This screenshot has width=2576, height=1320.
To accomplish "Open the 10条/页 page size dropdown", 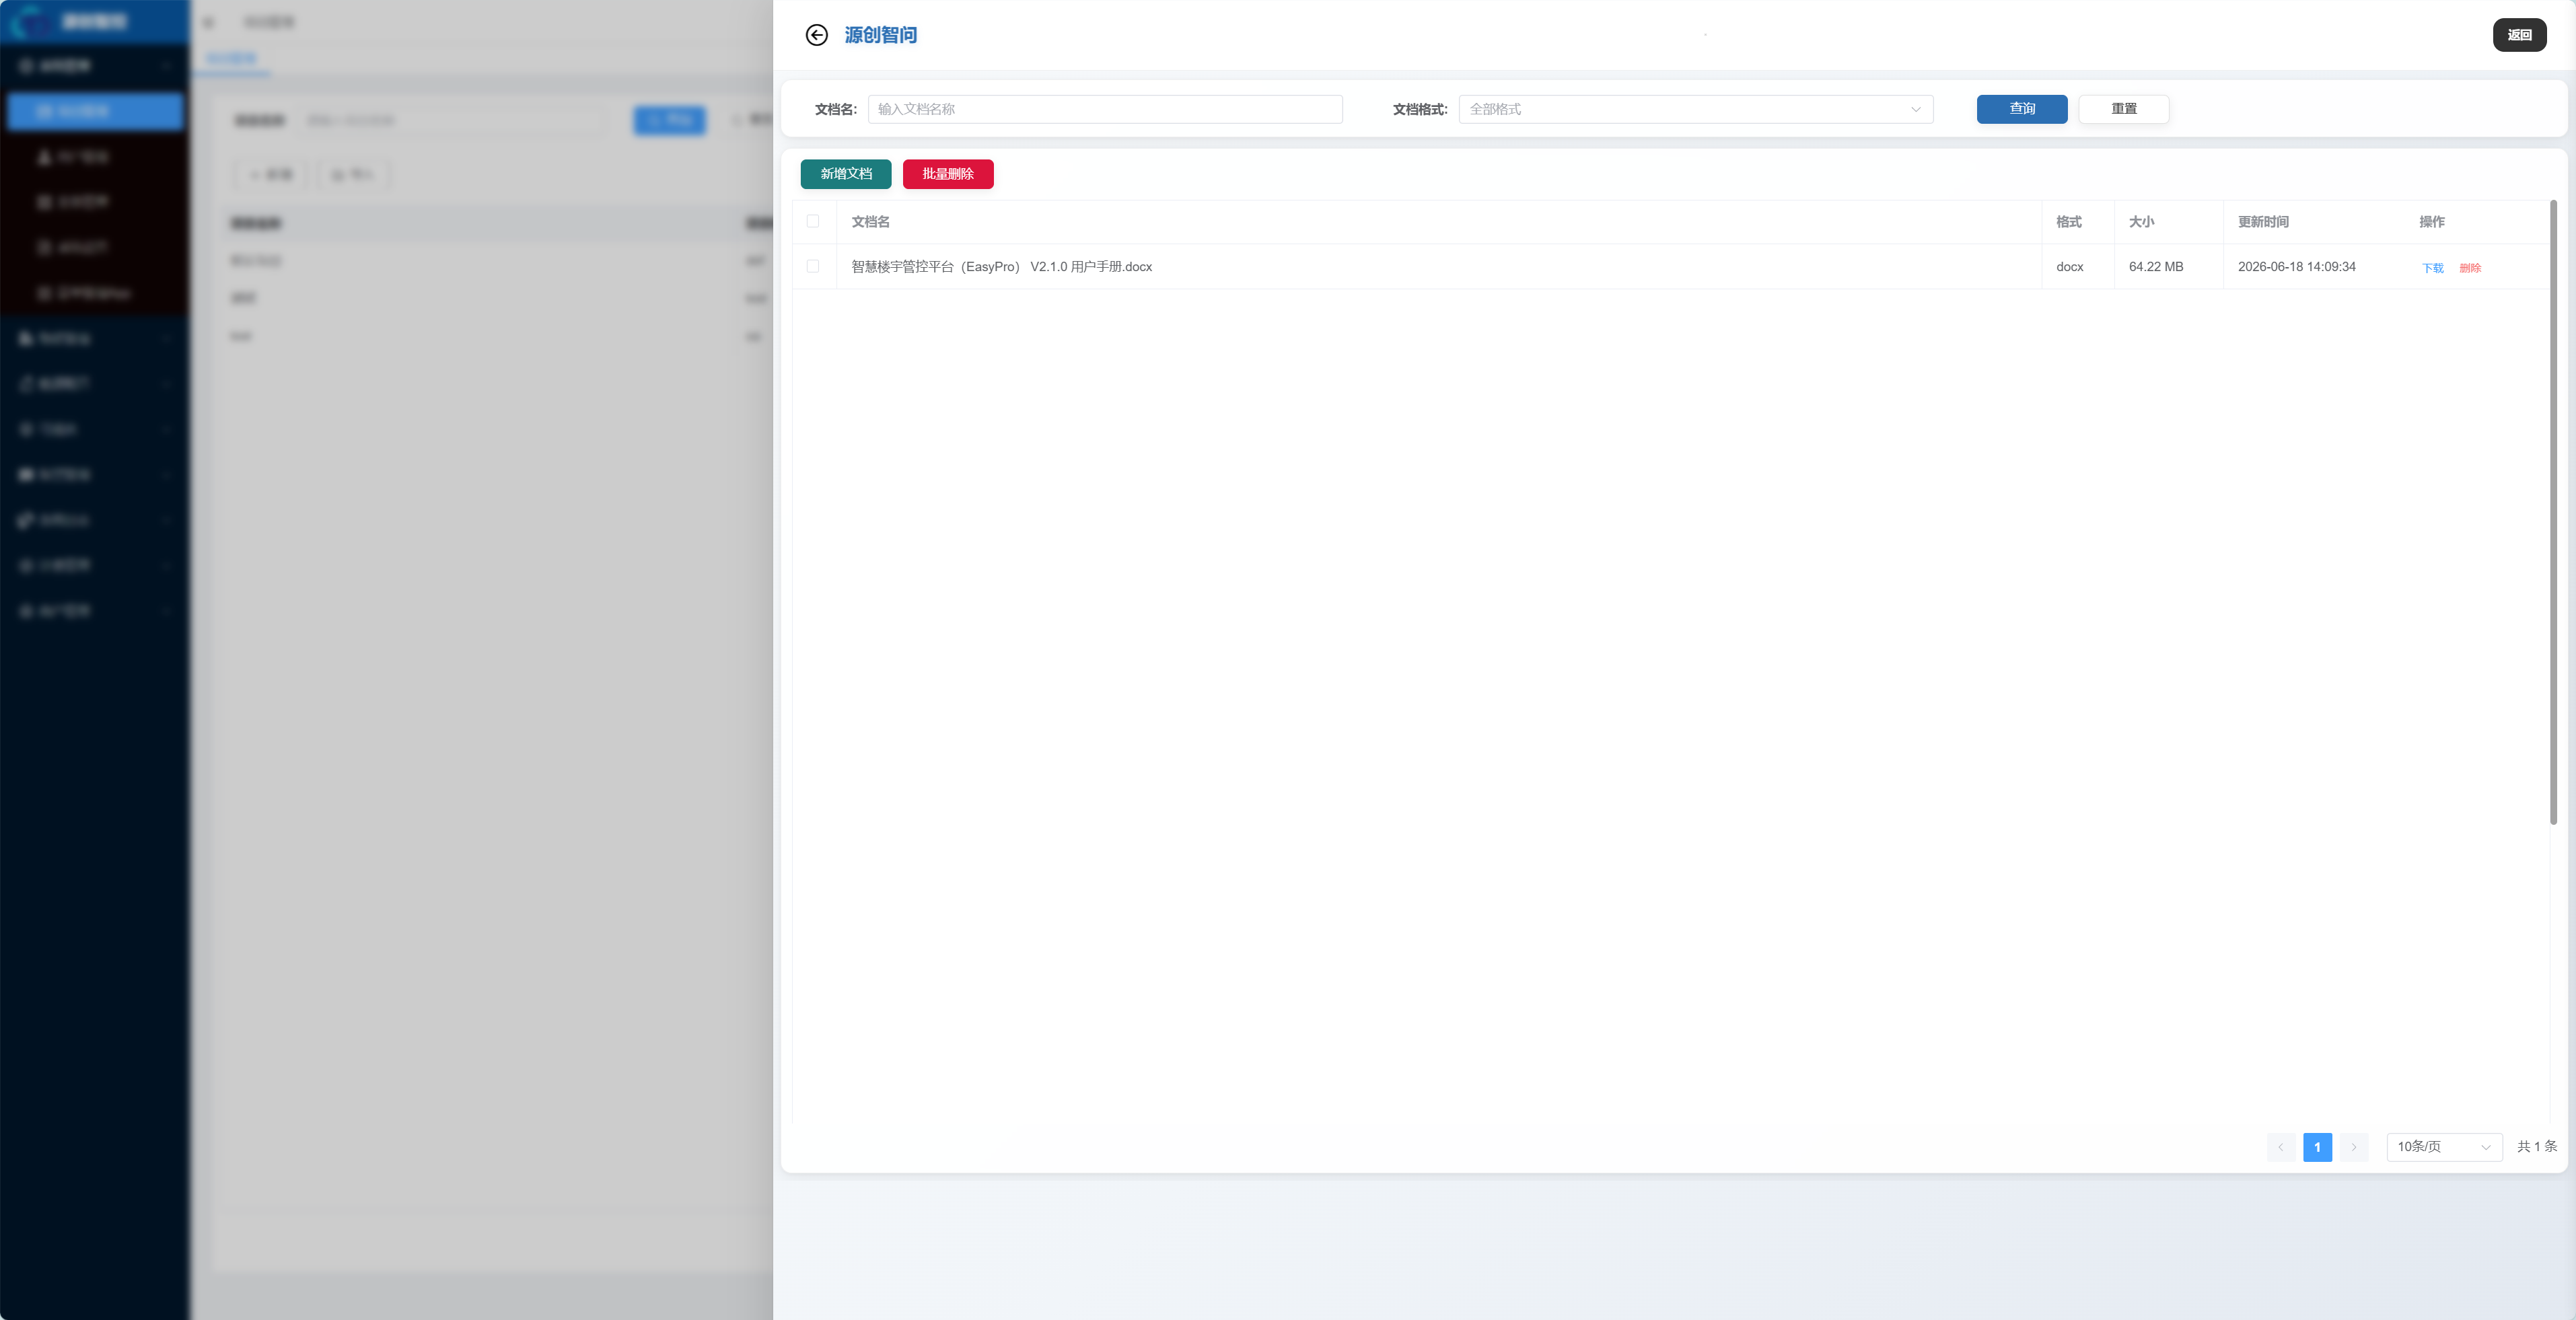I will coord(2444,1147).
